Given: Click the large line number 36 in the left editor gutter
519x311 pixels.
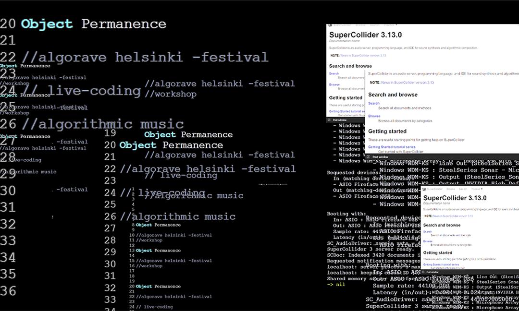Looking at the screenshot, I should point(8,290).
